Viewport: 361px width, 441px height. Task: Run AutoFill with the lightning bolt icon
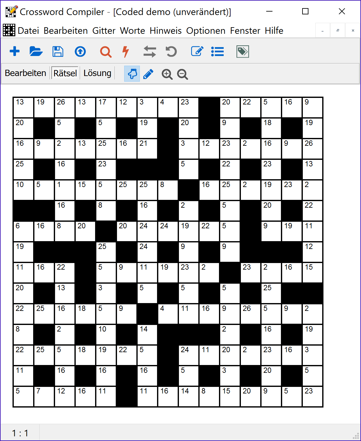point(125,52)
